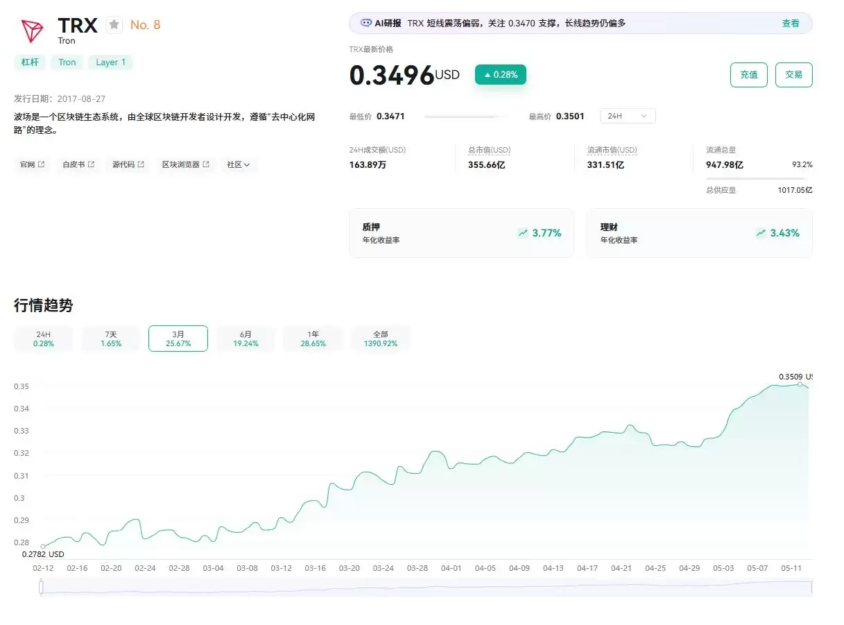Click the external-link icon beside 白皮书
The image size is (844, 625).
click(92, 164)
